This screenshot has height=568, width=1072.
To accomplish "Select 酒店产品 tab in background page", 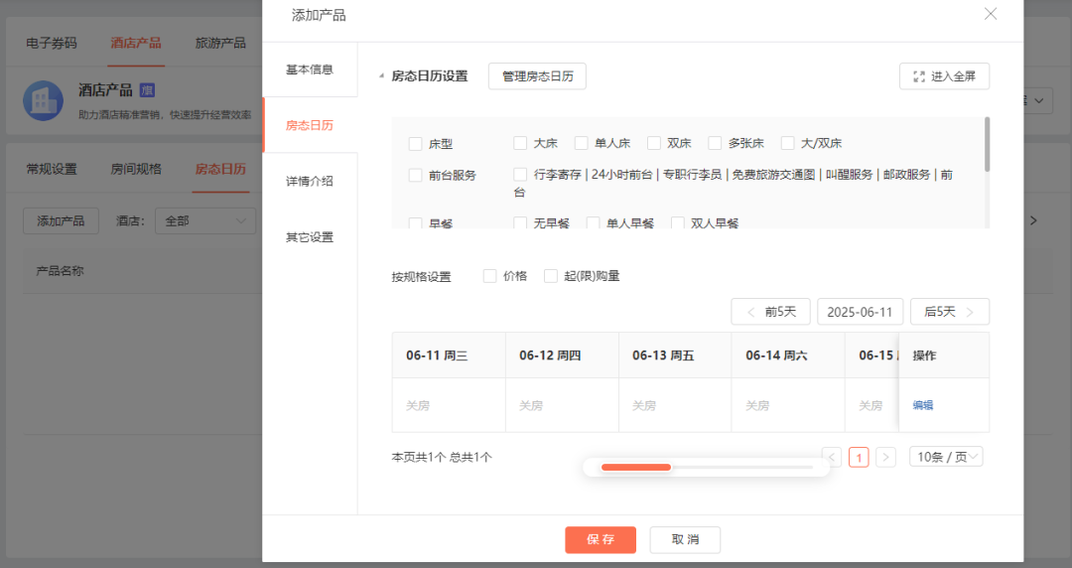I will (136, 43).
